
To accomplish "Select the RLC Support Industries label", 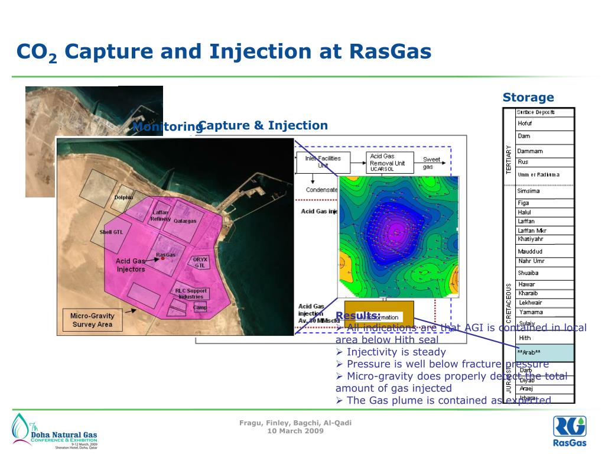I will (191, 294).
